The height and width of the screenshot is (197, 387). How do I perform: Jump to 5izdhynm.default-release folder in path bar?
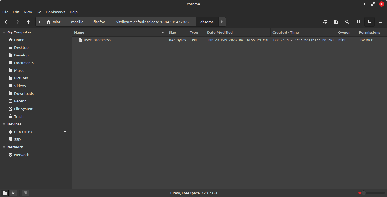tap(153, 22)
